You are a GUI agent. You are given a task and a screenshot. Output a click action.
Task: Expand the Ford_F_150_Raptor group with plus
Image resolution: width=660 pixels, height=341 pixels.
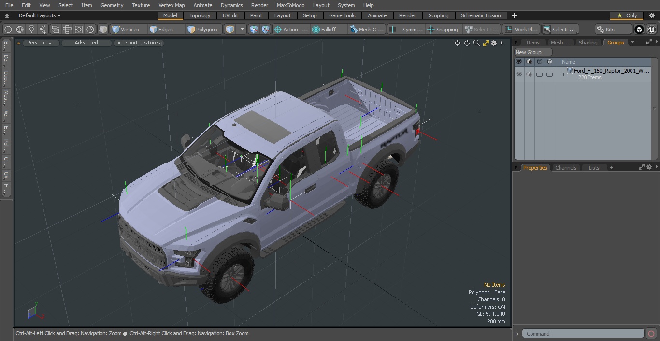[563, 74]
